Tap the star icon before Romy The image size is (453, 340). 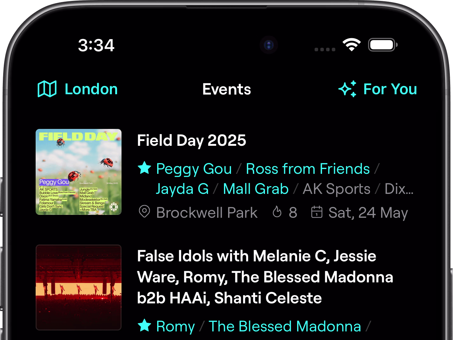coord(144,325)
